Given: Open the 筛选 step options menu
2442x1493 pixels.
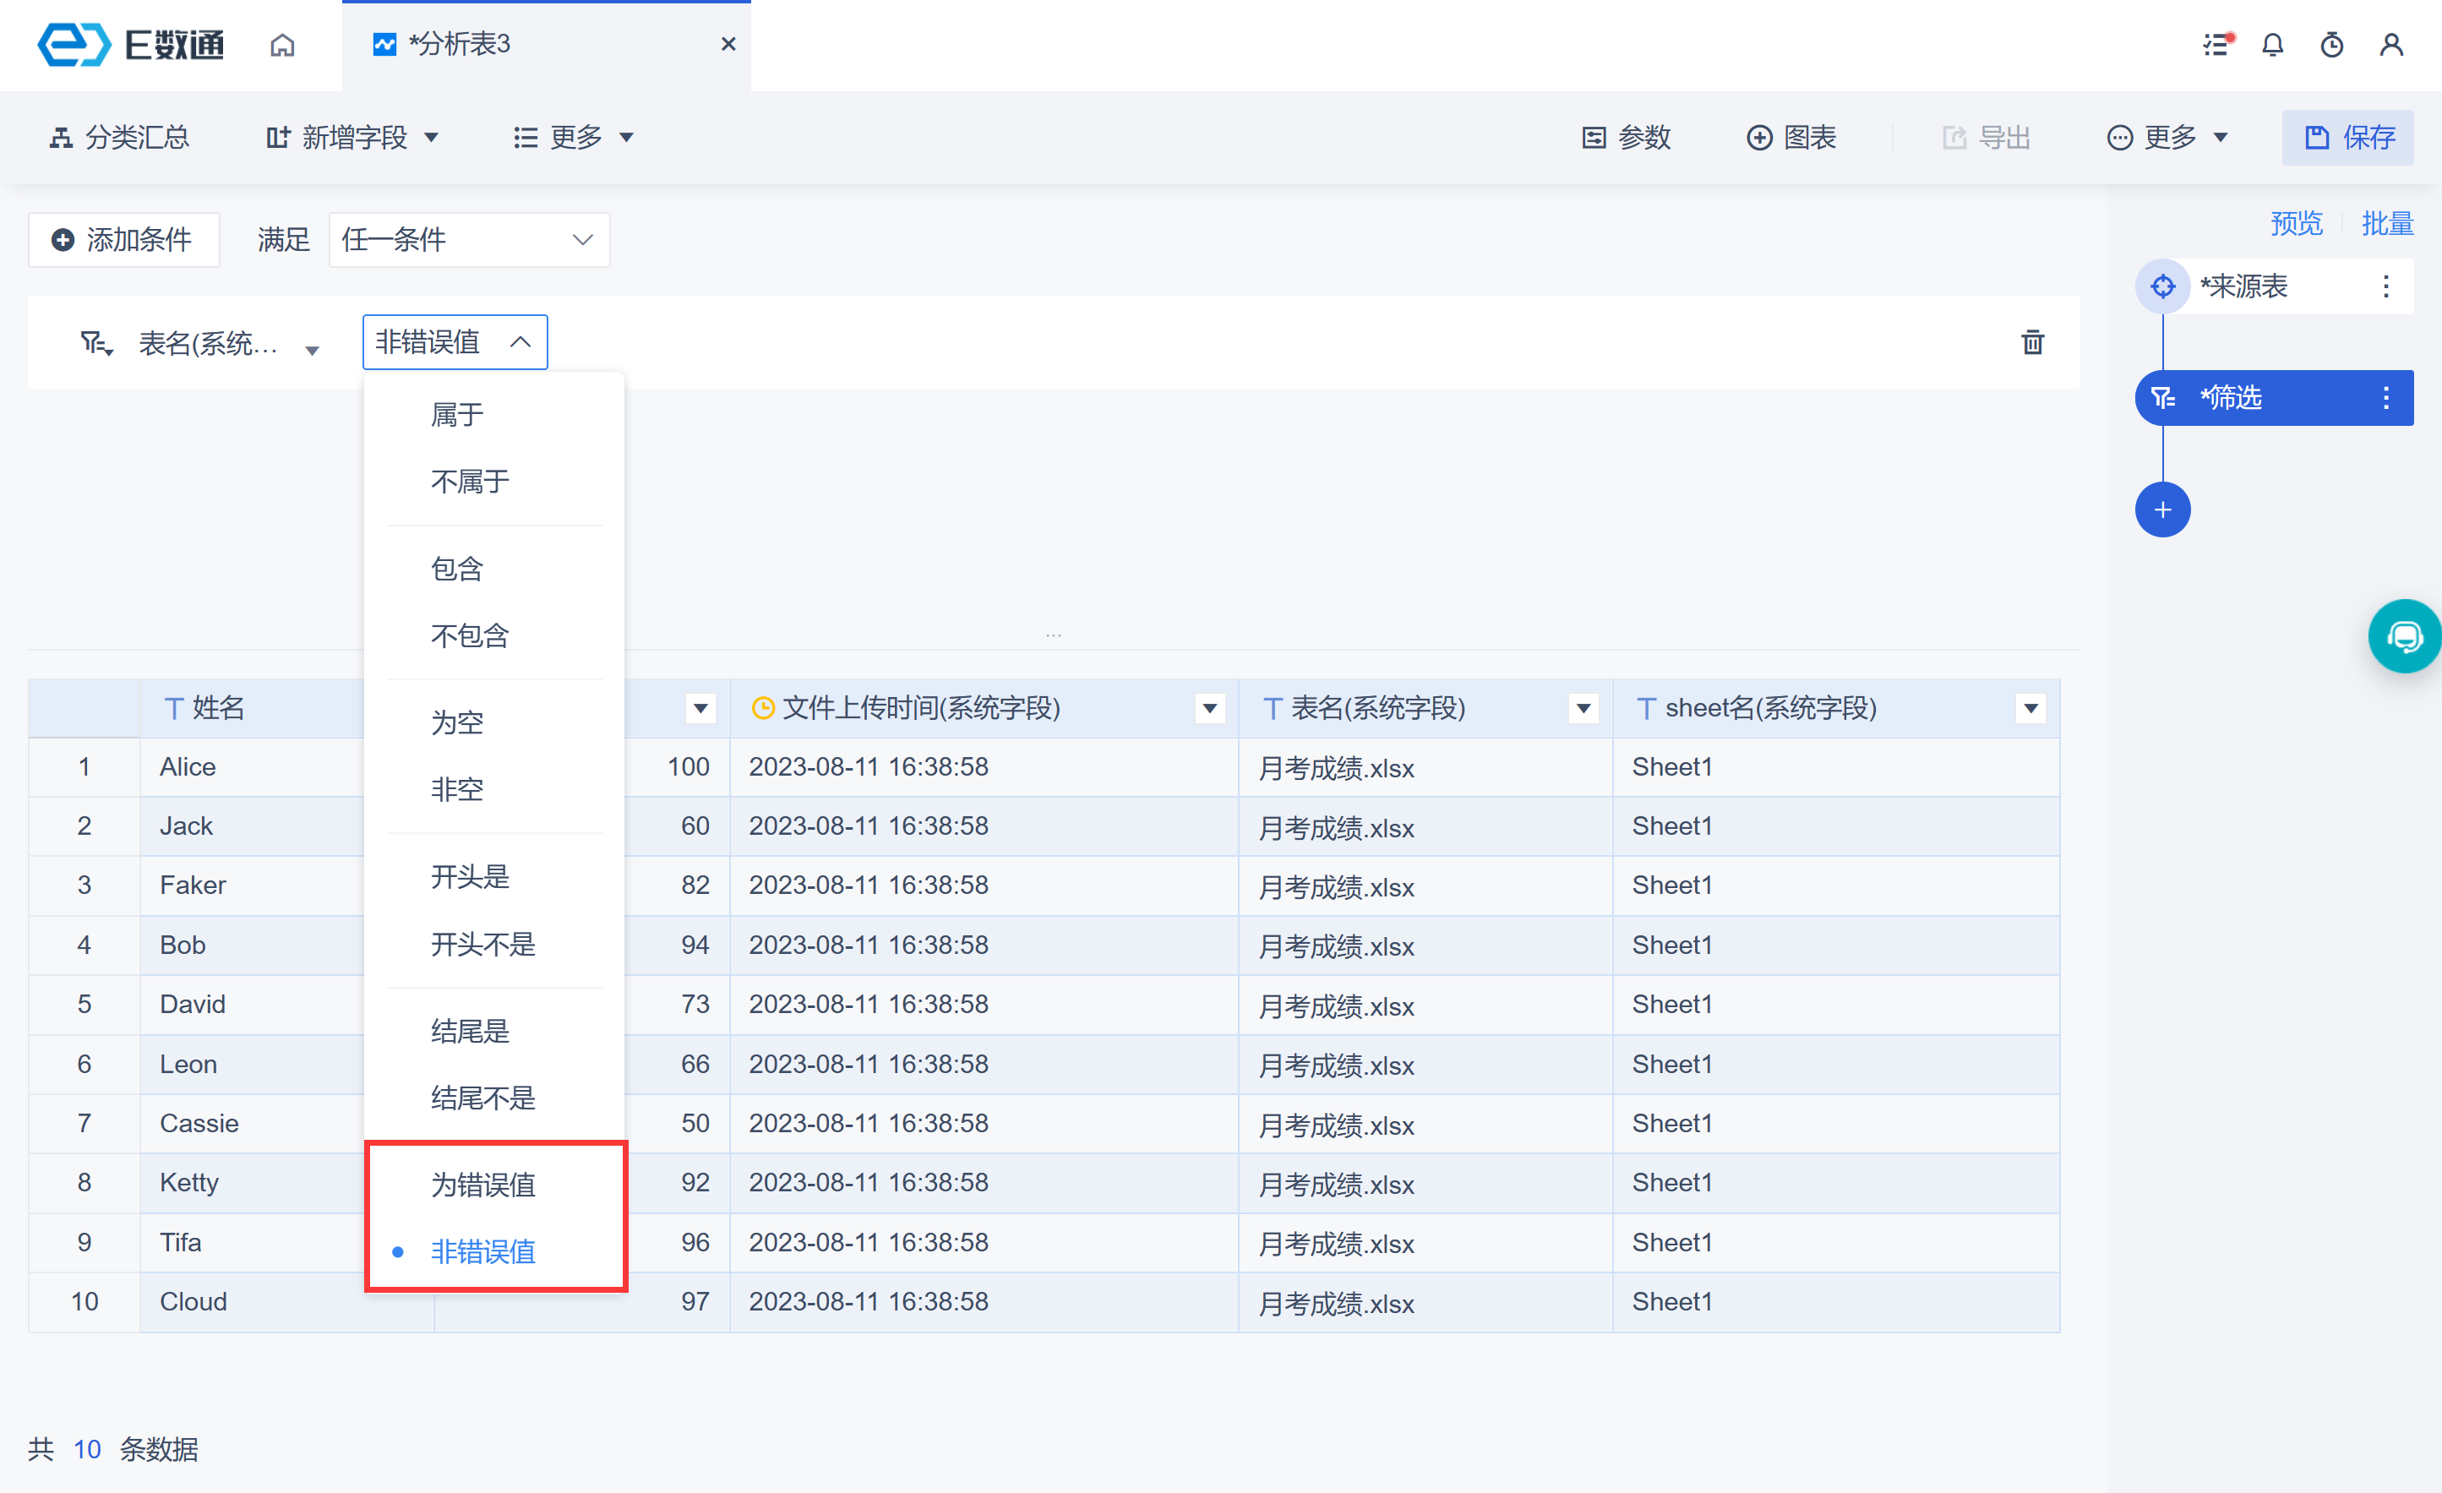Looking at the screenshot, I should 2385,398.
